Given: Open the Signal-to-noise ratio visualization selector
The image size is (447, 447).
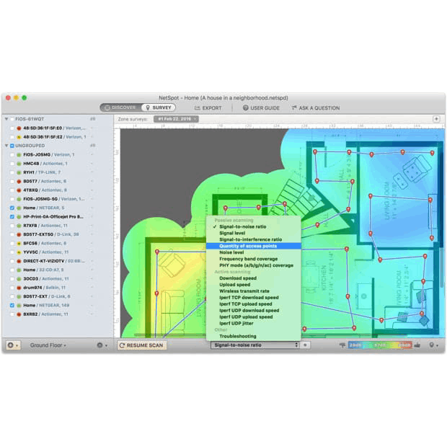Looking at the screenshot, I should coord(255,345).
